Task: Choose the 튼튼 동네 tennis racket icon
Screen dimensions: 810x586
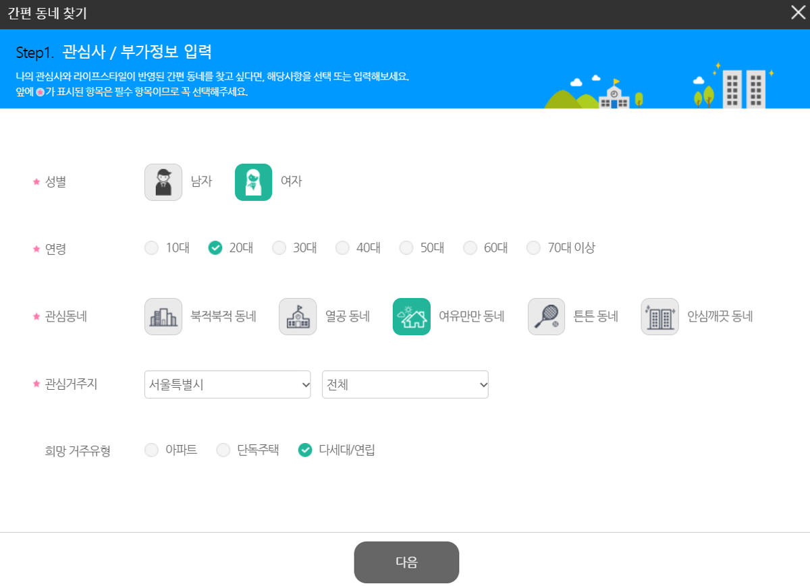Action: [x=546, y=316]
